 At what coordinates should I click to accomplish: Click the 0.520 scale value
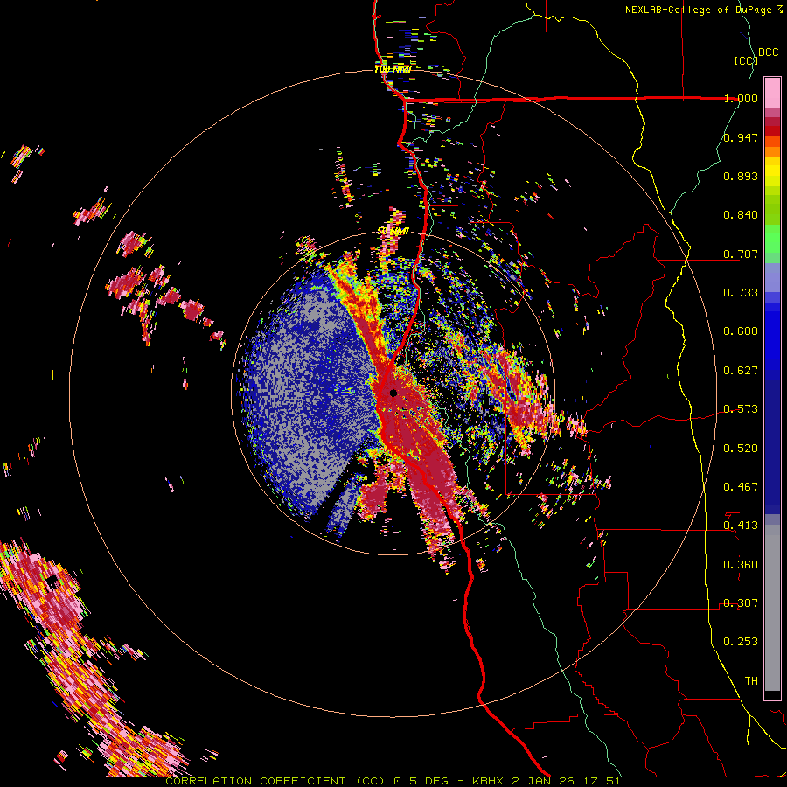[x=741, y=449]
